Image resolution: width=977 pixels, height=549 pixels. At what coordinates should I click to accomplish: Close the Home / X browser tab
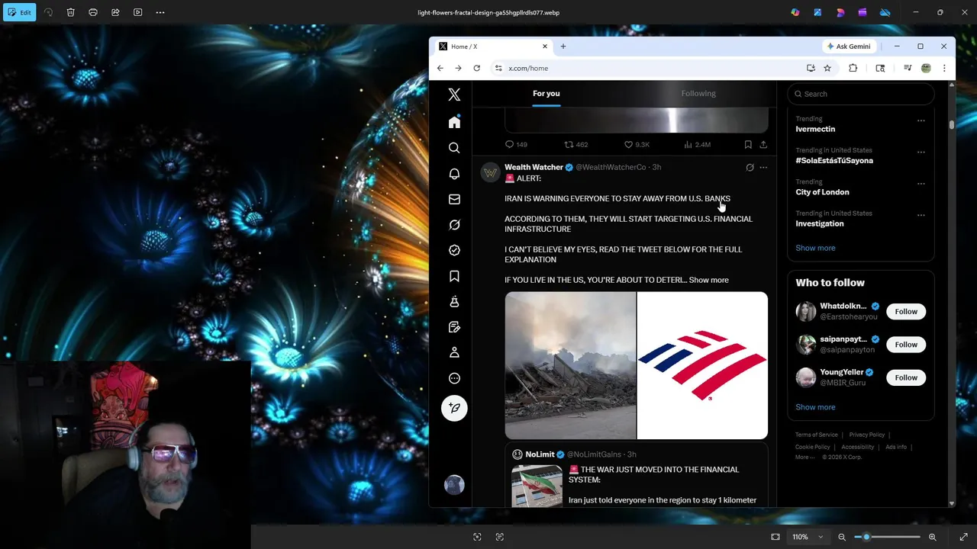(x=545, y=47)
